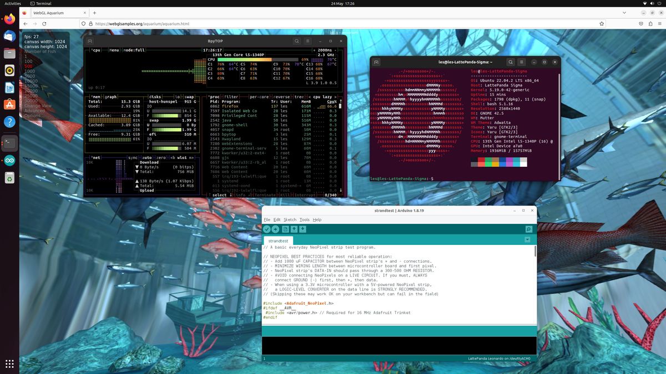
Task: Launch Arduino IDE from the Ubuntu dock
Action: pos(9,160)
